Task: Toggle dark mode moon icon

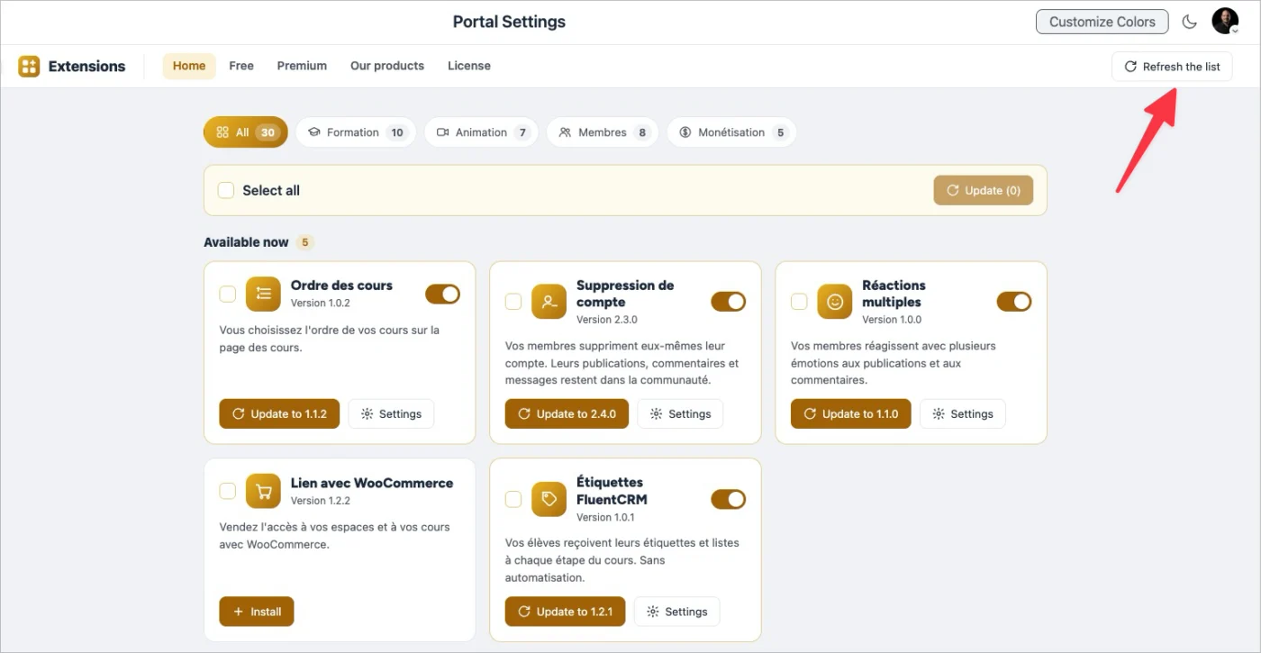Action: click(x=1190, y=22)
